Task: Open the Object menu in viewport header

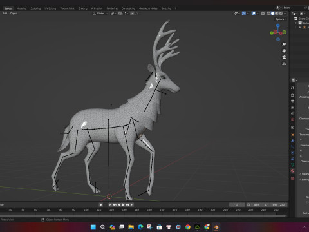Action: [14, 14]
